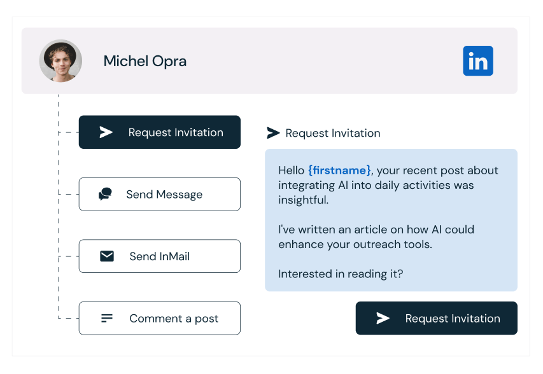
Task: Click the {firstname} variable in the message
Action: pos(339,170)
